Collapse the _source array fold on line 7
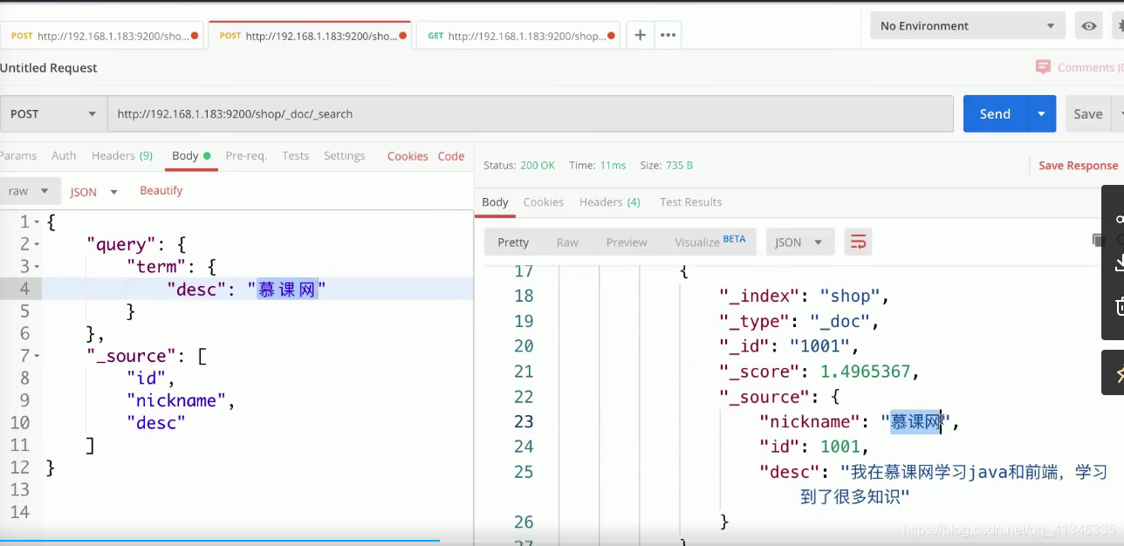The height and width of the screenshot is (546, 1124). click(x=36, y=356)
